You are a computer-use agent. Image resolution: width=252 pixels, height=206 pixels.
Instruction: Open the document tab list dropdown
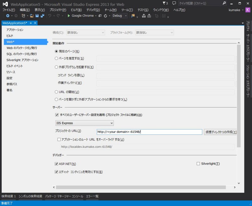click(243, 23)
